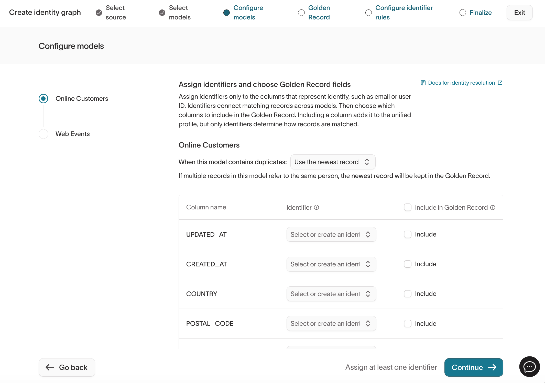The width and height of the screenshot is (545, 383).
Task: Open the identifier dropdown for POSTAL_CODE
Action: coord(331,323)
